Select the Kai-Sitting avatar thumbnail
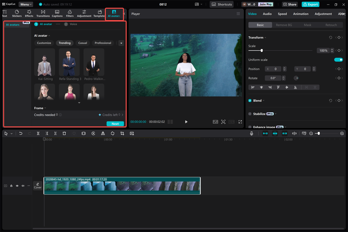The width and height of the screenshot is (348, 232). tap(45, 62)
